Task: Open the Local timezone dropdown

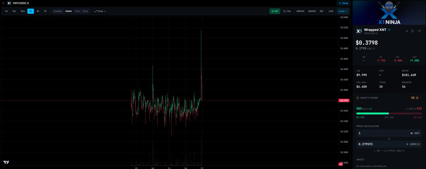Action: click(x=343, y=11)
